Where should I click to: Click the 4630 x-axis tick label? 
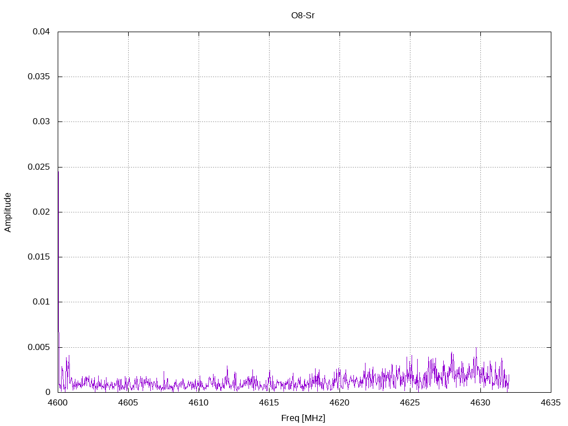tap(480, 403)
